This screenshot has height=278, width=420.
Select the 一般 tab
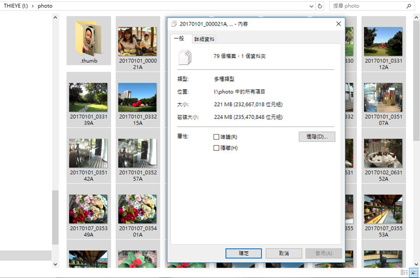[180, 38]
